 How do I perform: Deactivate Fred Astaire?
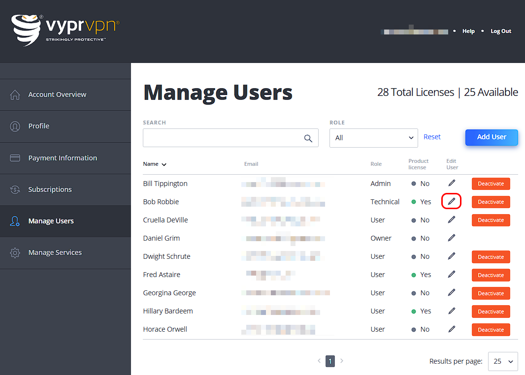pos(491,275)
